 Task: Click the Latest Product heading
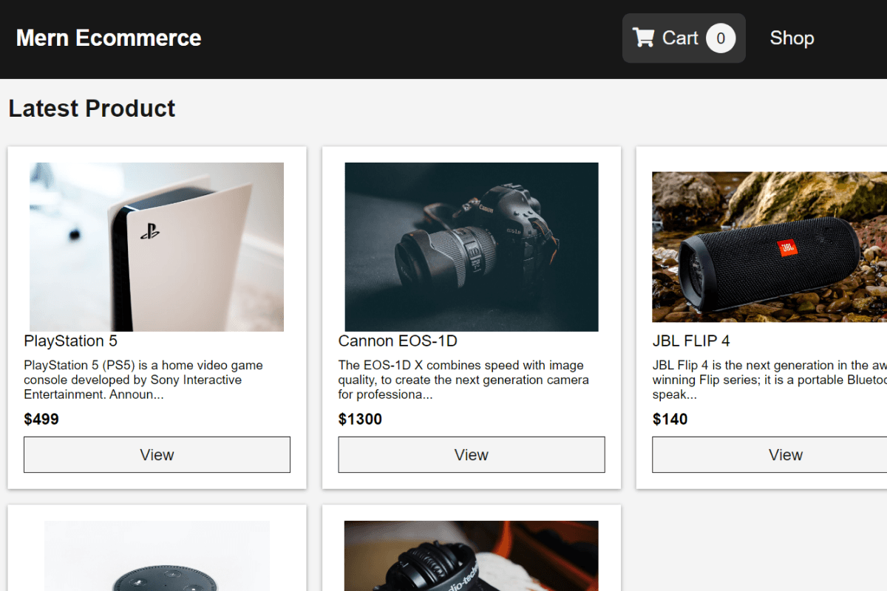click(92, 109)
